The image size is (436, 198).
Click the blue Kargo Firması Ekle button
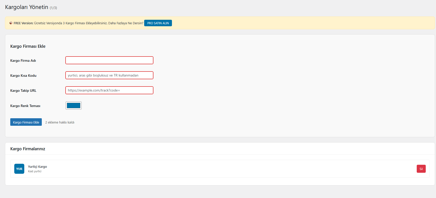26,122
